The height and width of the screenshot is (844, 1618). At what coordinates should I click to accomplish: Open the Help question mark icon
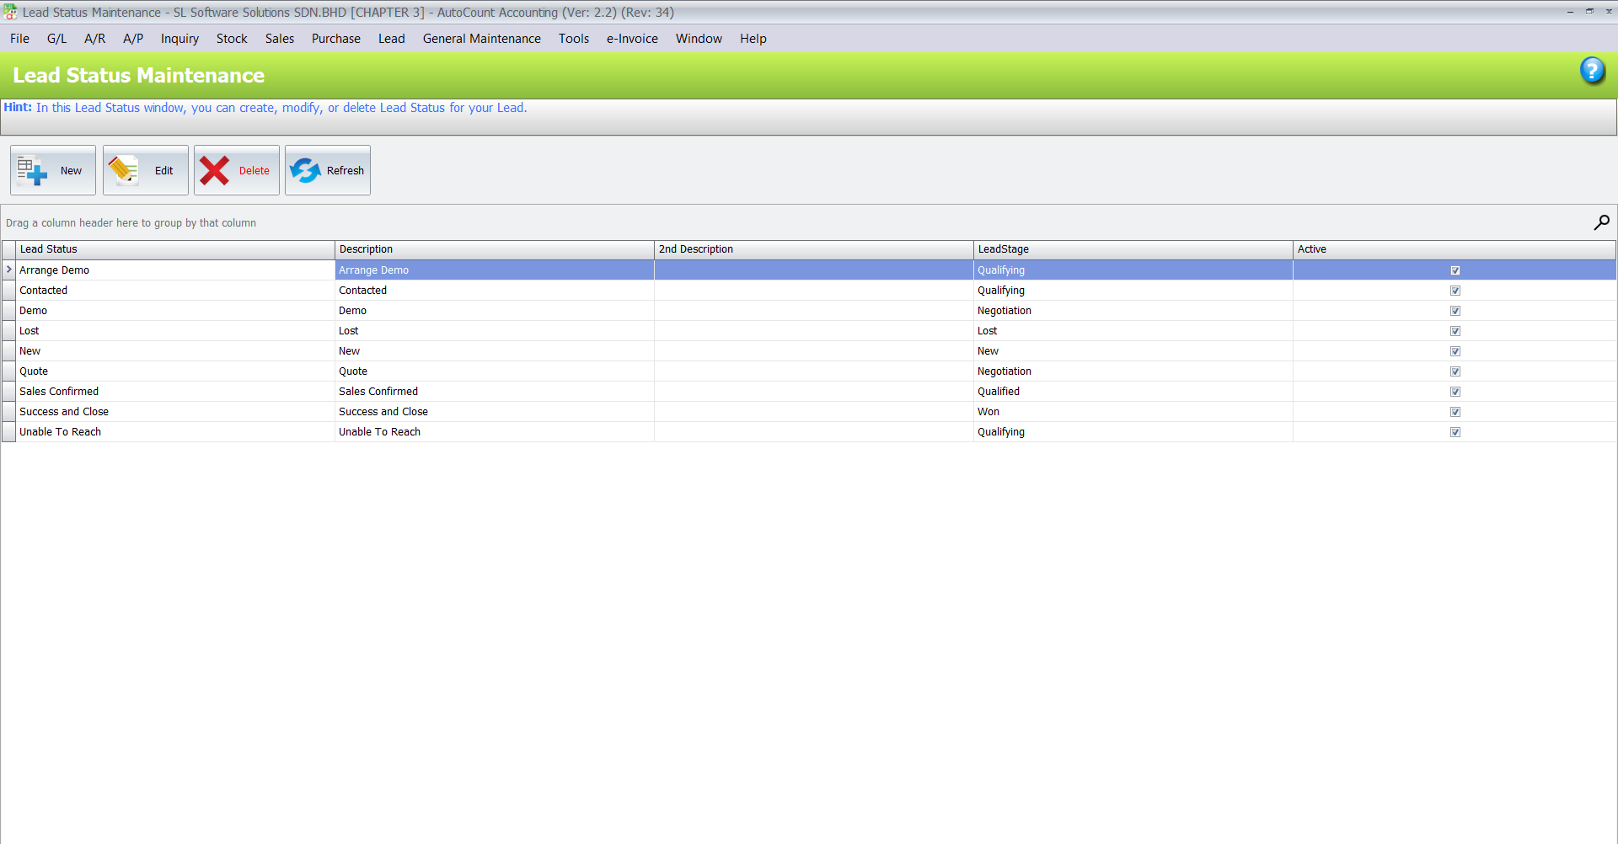point(1594,71)
